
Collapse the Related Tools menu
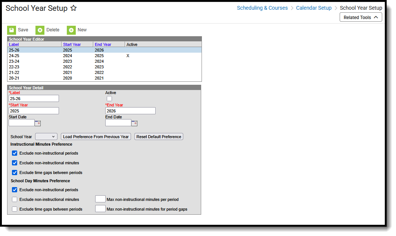361,18
